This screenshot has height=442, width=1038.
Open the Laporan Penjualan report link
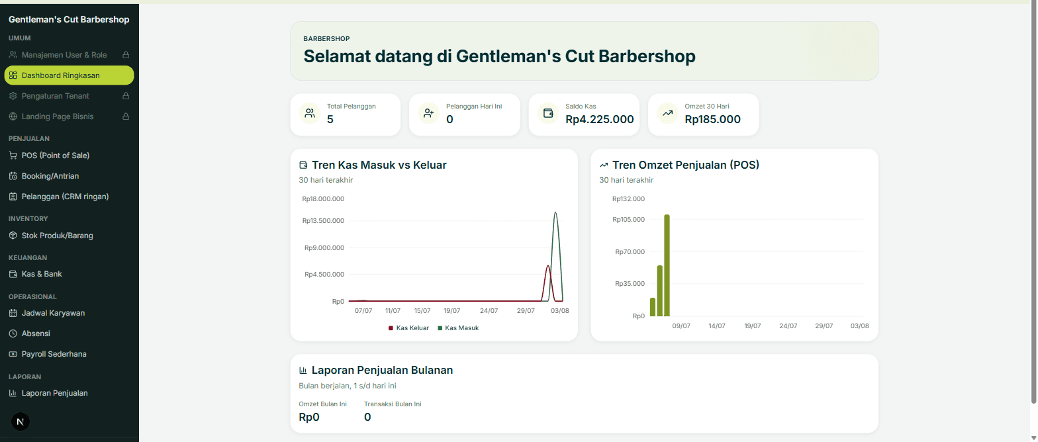pos(69,393)
